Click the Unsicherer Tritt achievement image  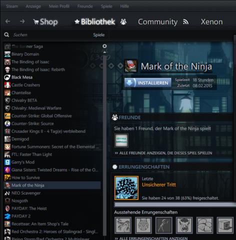click(x=126, y=188)
